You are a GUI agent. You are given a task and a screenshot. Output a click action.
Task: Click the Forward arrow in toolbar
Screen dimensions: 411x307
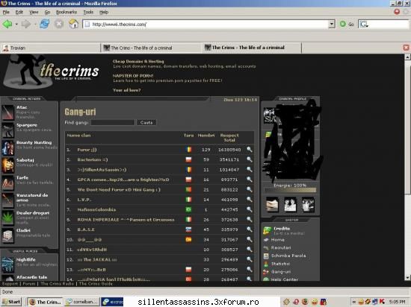click(x=26, y=24)
